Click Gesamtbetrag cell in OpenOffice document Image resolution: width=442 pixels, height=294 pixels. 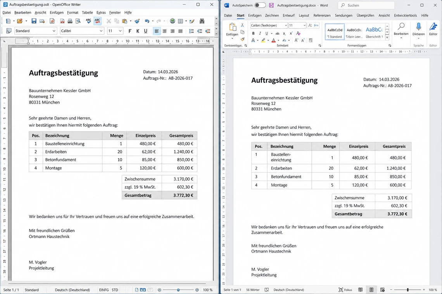coord(142,195)
